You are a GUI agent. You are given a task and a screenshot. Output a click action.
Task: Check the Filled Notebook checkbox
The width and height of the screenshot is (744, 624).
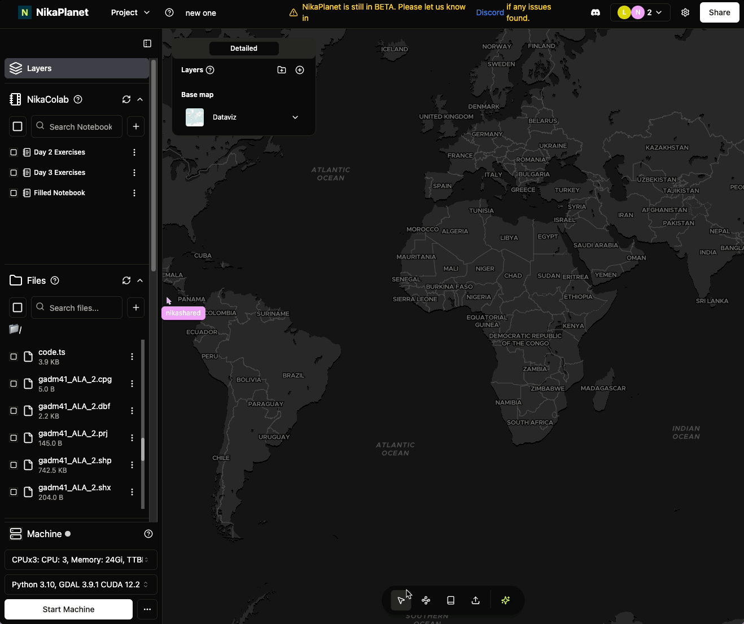(14, 193)
